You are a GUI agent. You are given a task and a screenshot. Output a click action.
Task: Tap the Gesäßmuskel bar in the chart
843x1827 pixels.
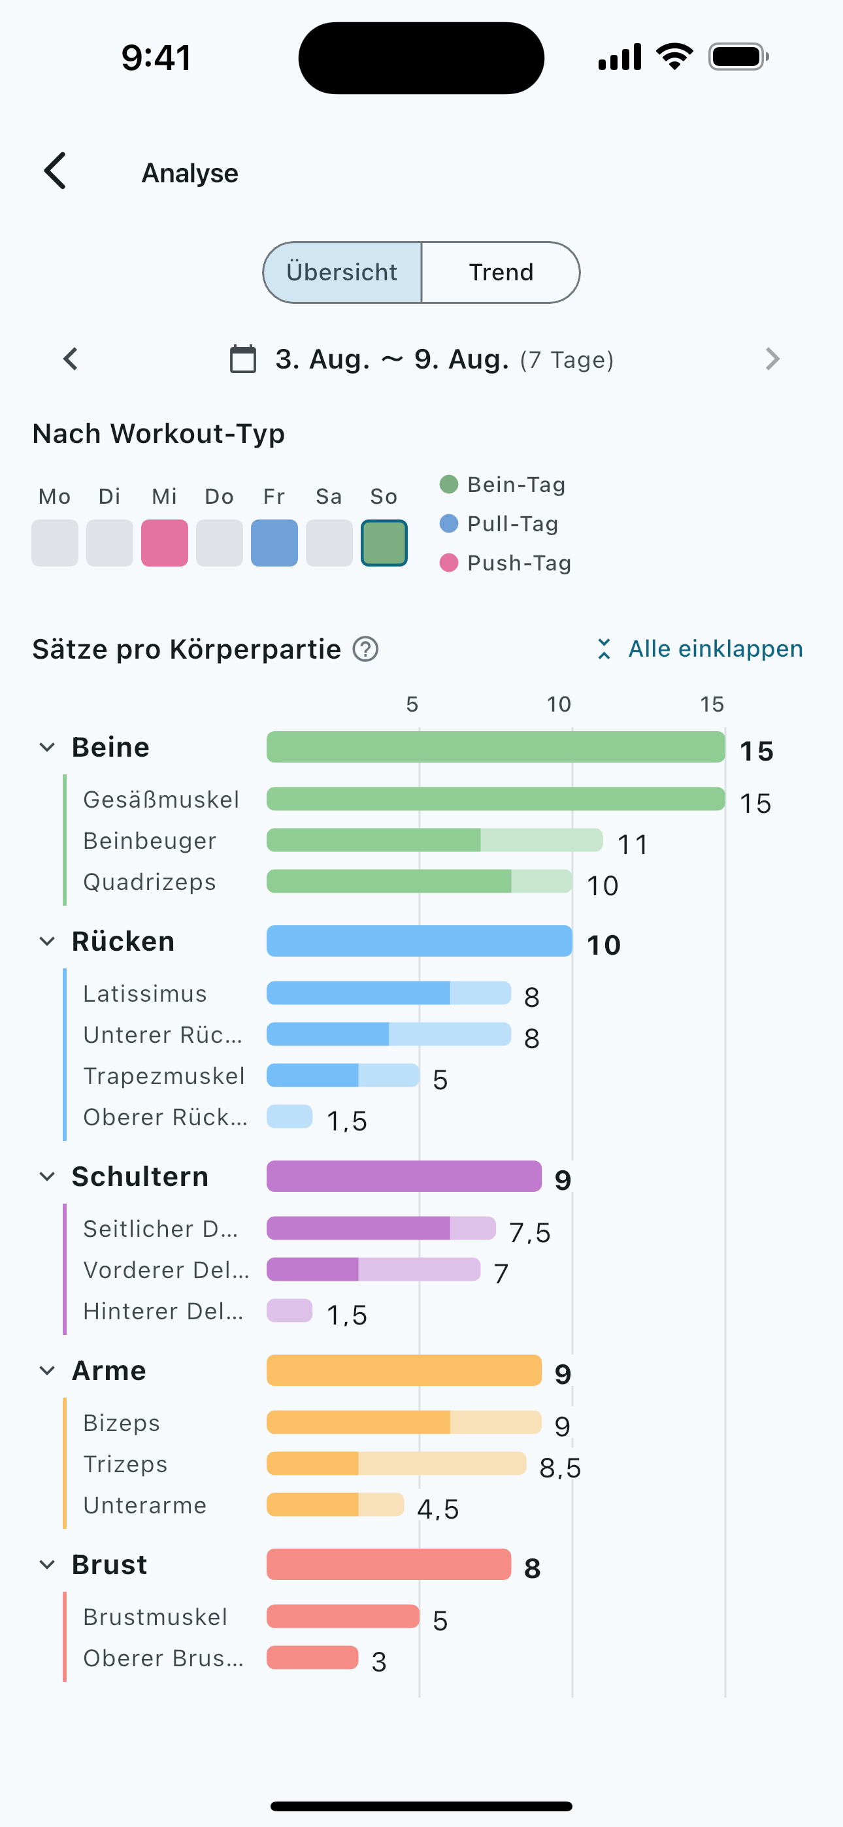(x=496, y=799)
